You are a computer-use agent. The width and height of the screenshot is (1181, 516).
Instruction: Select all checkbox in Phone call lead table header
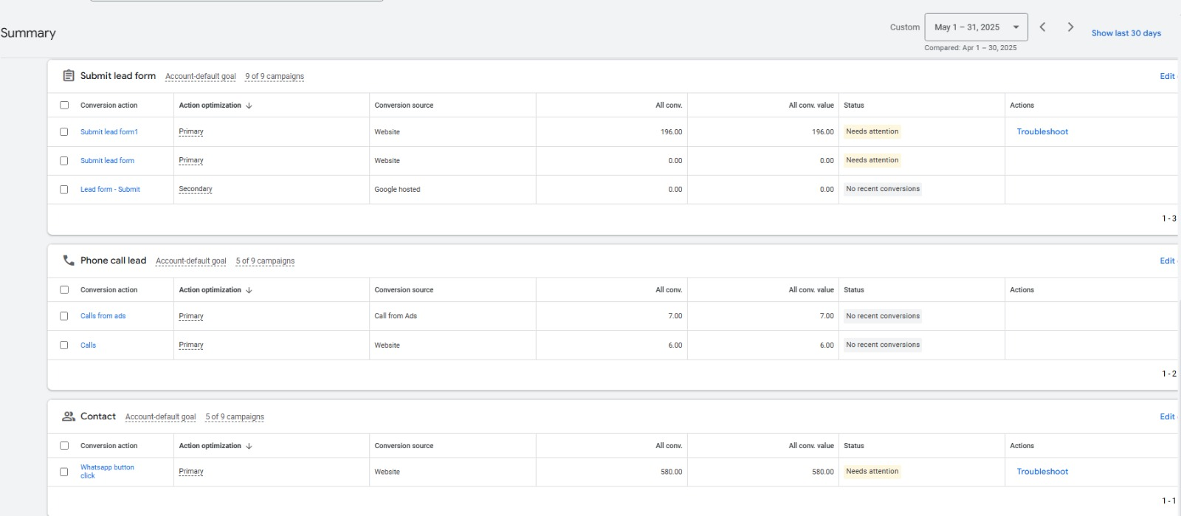64,290
